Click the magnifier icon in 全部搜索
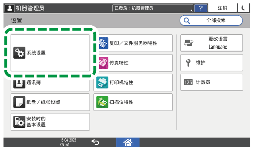254x149 pixels. tap(187, 21)
